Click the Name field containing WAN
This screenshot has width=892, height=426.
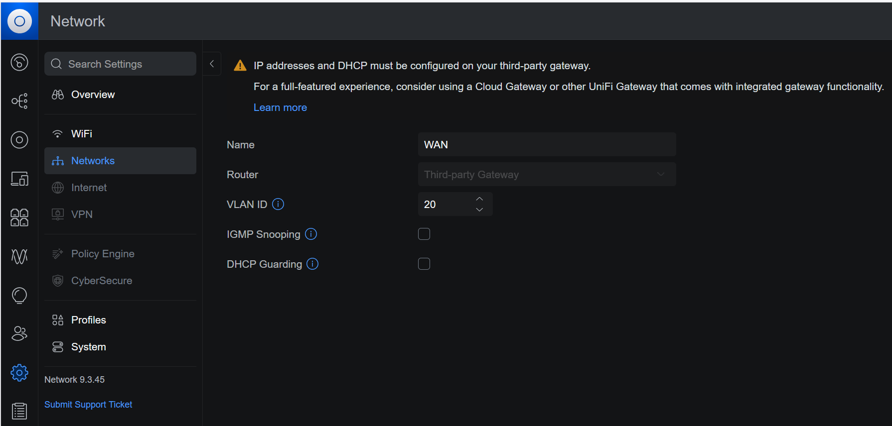coord(547,145)
